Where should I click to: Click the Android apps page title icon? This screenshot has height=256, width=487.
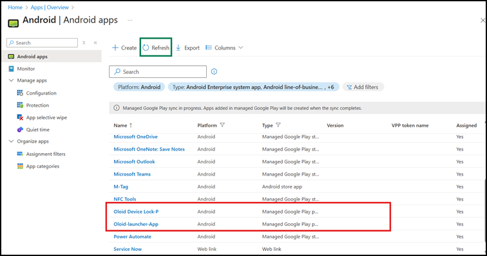click(x=14, y=23)
